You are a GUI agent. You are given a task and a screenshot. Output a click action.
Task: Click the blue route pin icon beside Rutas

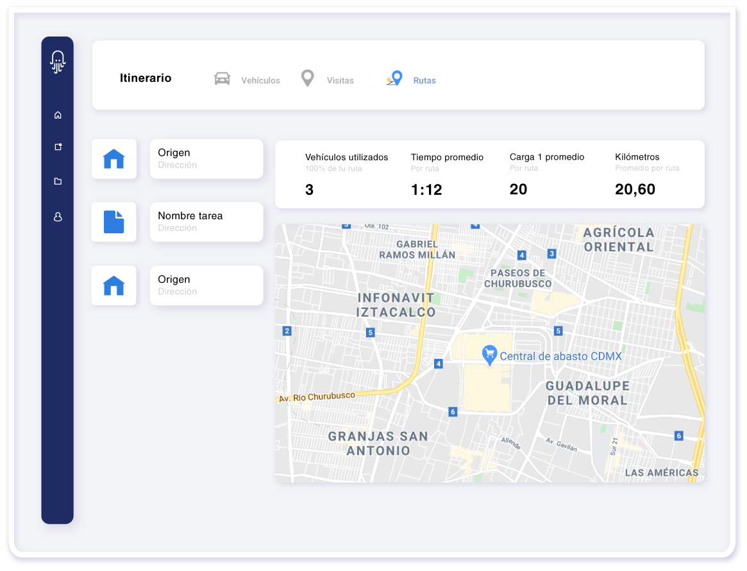pyautogui.click(x=394, y=79)
